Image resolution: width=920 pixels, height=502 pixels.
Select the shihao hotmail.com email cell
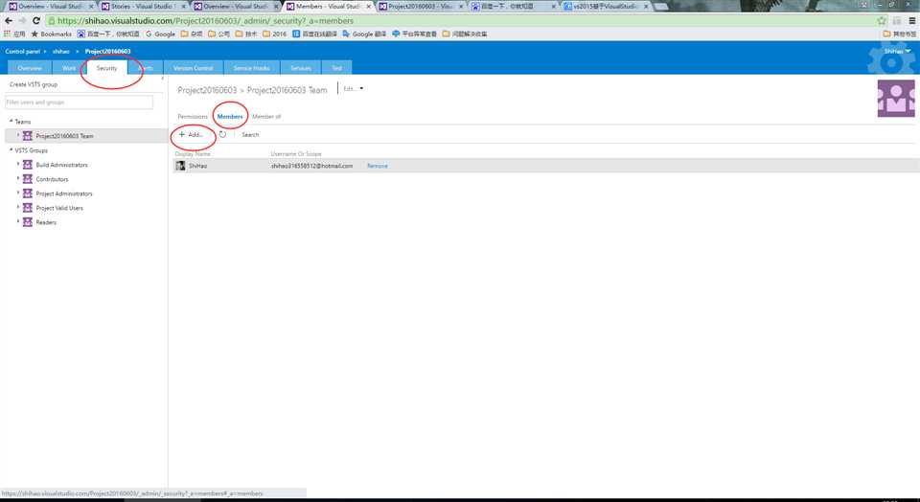[312, 166]
